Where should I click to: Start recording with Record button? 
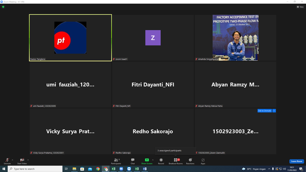pyautogui.click(x=161, y=161)
